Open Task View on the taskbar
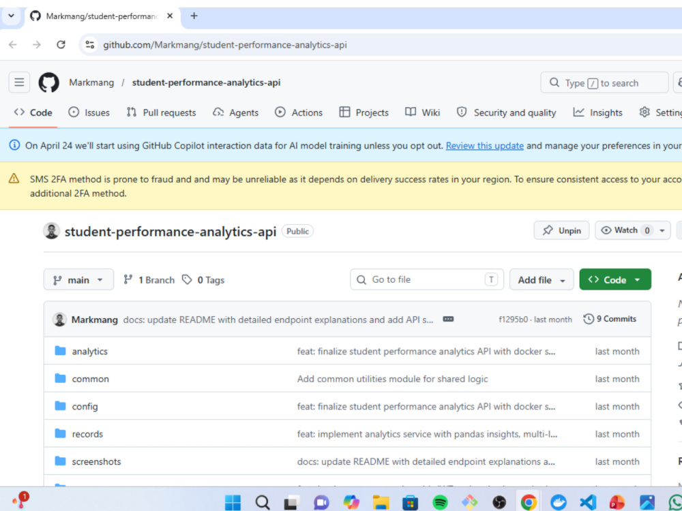682x511 pixels. tap(292, 502)
